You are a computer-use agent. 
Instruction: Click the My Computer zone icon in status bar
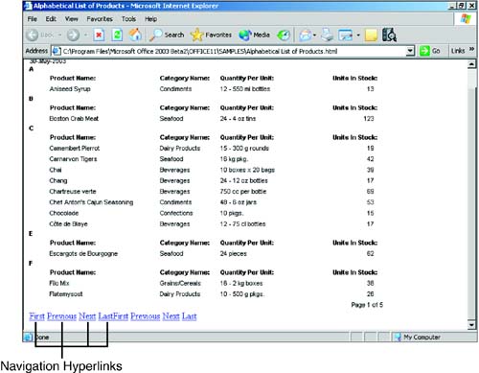398,337
